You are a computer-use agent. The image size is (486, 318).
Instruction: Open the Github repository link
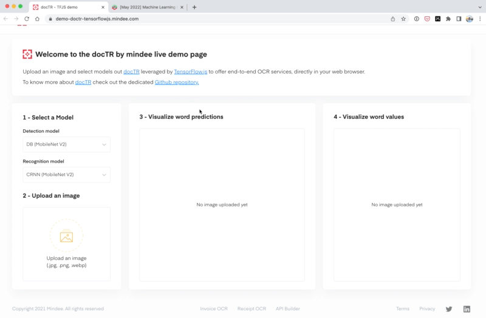pyautogui.click(x=177, y=82)
